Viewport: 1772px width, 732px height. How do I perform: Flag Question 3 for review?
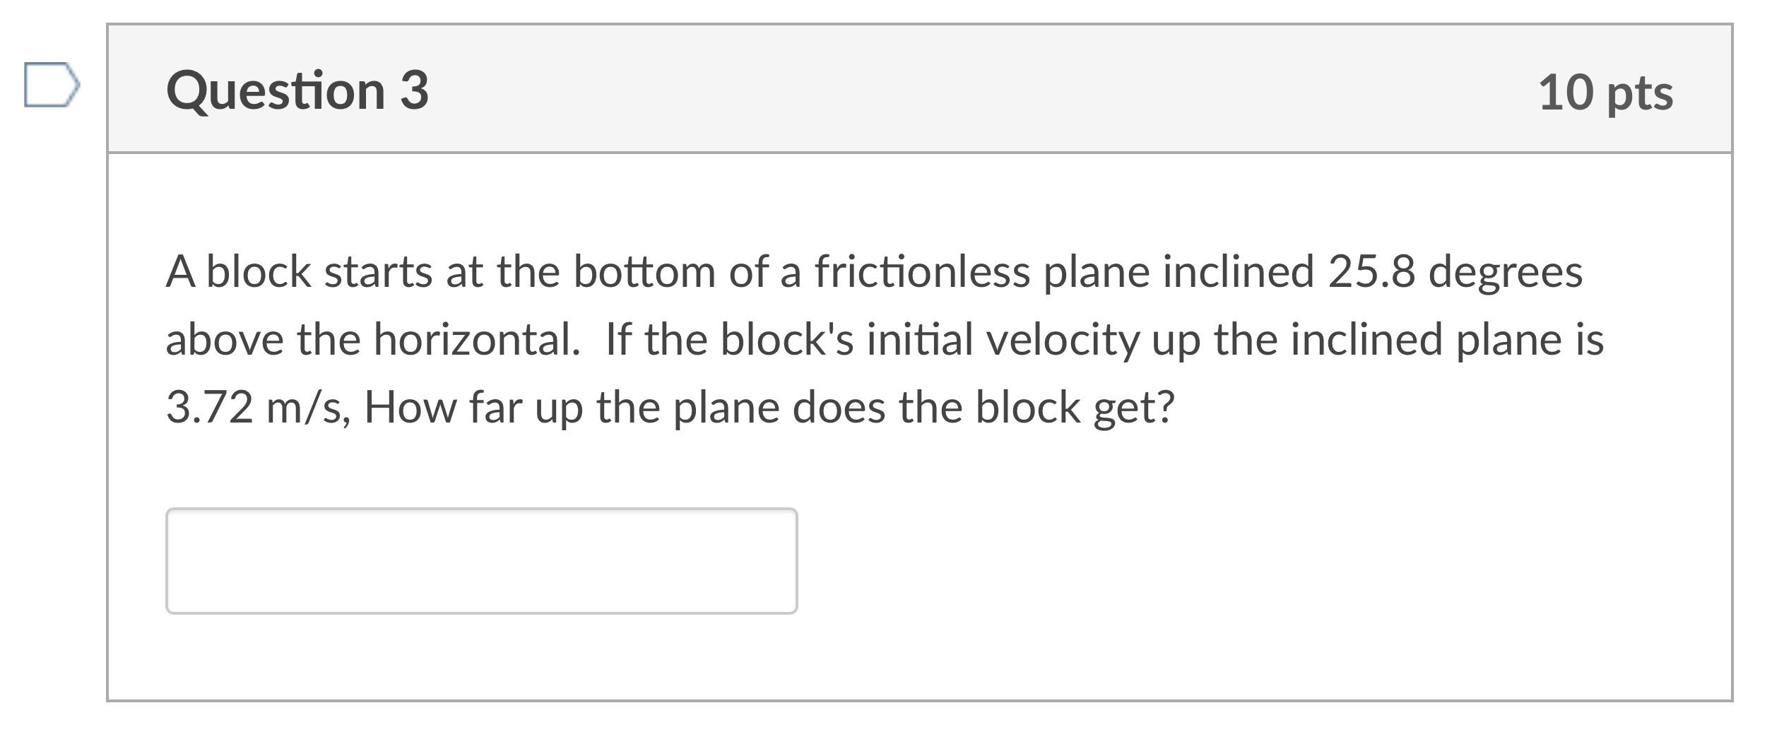(x=52, y=85)
